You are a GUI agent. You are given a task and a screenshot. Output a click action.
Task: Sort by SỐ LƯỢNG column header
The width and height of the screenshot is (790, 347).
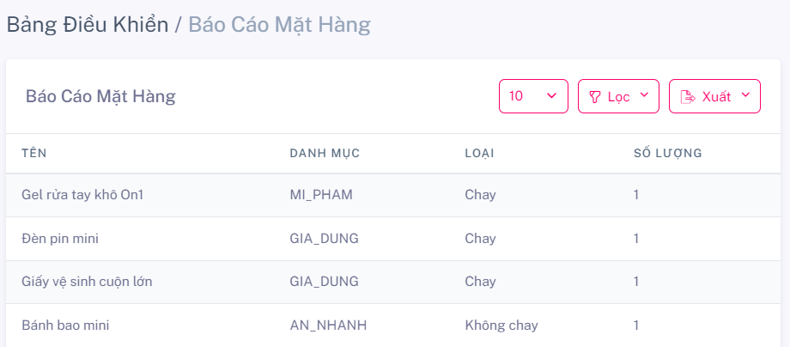point(668,153)
